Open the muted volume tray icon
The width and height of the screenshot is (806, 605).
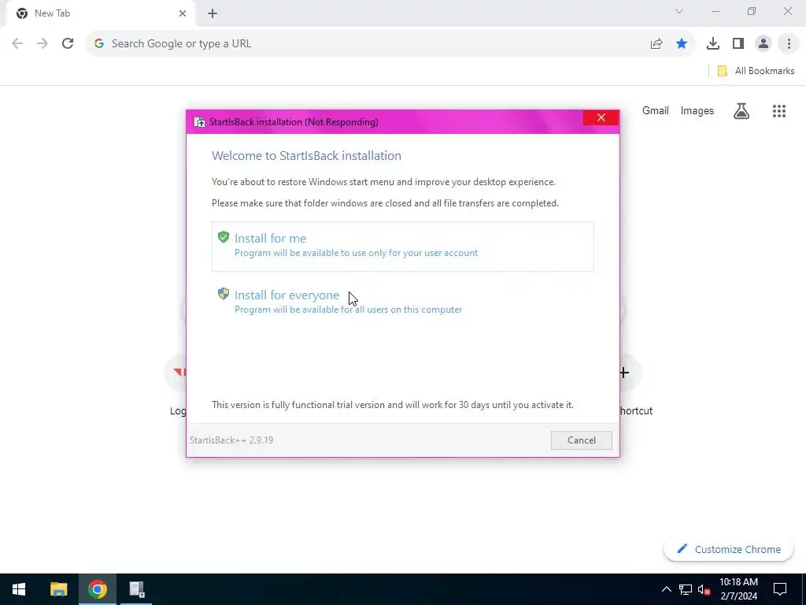704,589
